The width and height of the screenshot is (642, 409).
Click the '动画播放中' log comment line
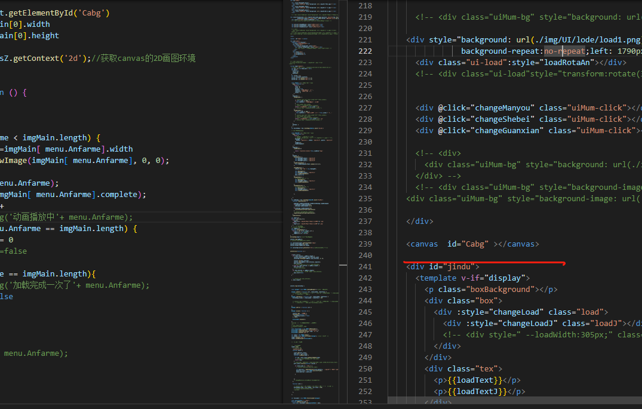pos(66,217)
